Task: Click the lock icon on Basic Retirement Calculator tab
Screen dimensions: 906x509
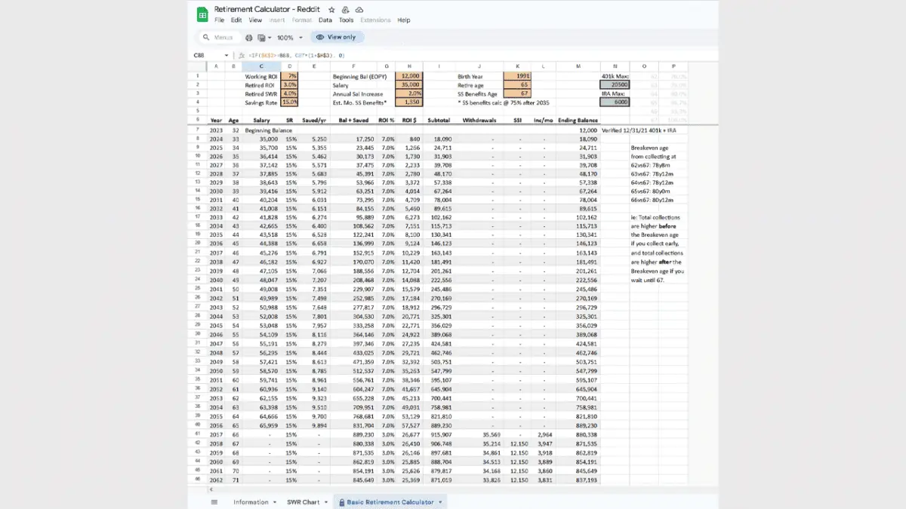Action: pos(341,502)
